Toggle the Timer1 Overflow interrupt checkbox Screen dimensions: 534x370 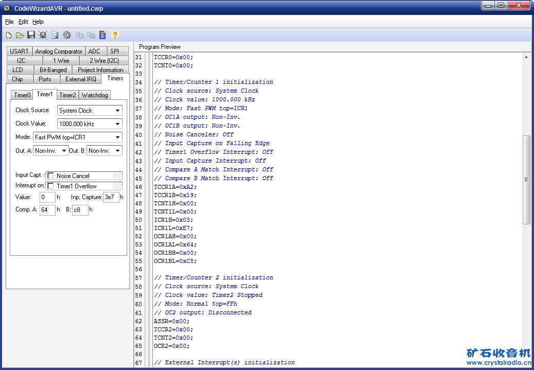pos(50,186)
